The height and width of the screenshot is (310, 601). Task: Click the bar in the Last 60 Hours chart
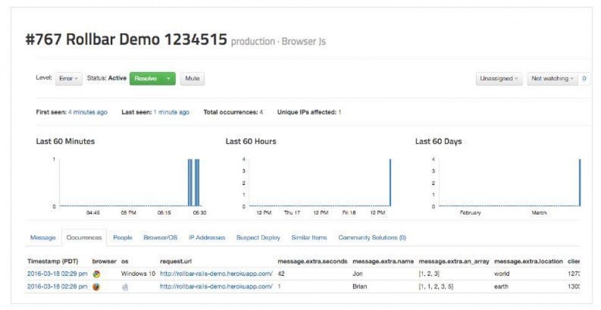point(390,183)
